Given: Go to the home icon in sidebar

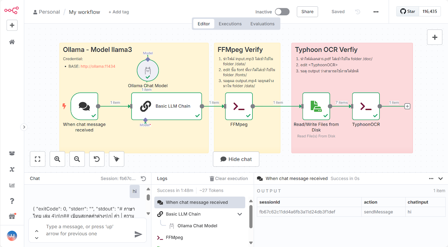Looking at the screenshot, I should coord(12,42).
